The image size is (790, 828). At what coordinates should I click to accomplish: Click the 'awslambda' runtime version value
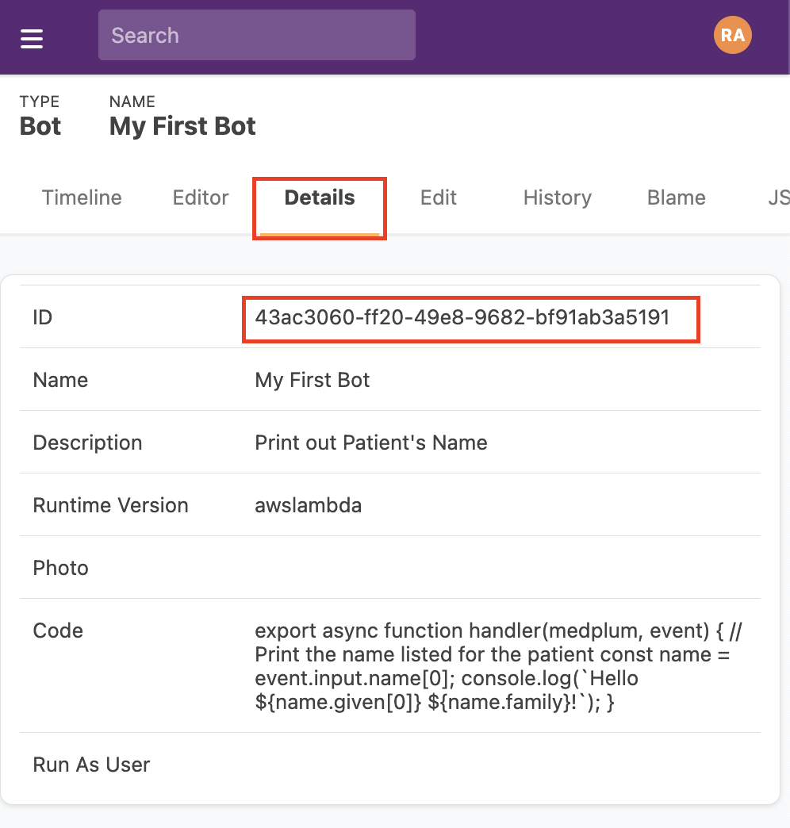click(x=308, y=505)
